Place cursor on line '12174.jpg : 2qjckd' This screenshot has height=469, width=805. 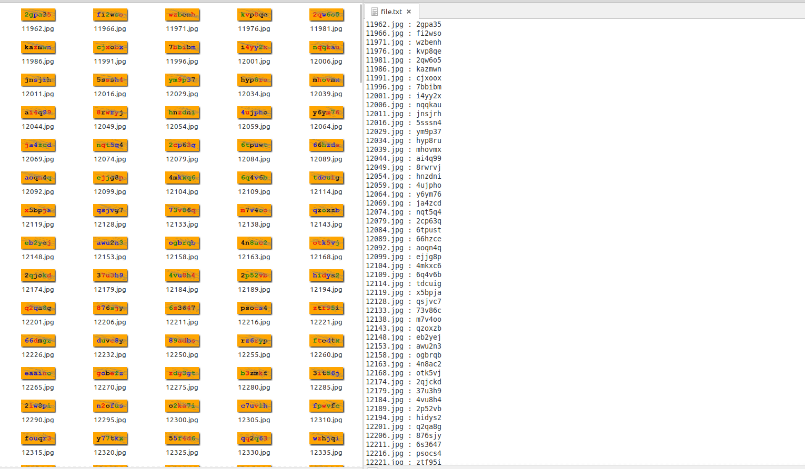click(404, 382)
